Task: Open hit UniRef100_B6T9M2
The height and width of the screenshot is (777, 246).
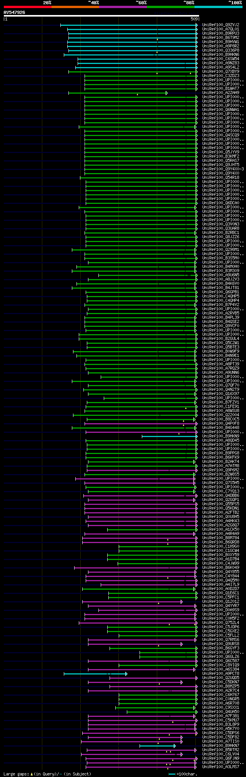Action: (221, 38)
